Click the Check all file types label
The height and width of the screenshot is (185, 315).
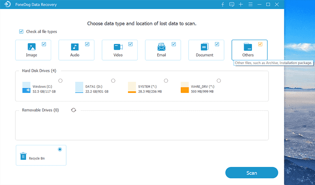coord(41,31)
